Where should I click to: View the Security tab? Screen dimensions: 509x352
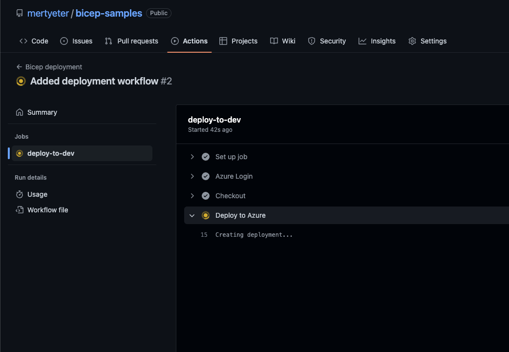[327, 41]
